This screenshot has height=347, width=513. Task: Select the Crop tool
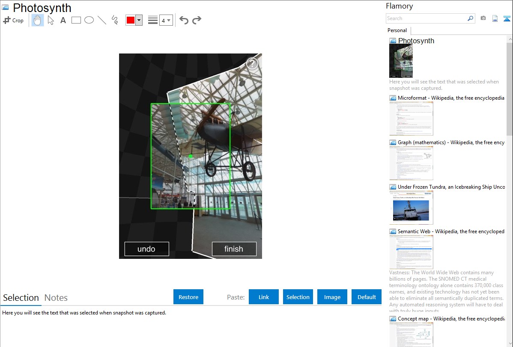coord(13,20)
